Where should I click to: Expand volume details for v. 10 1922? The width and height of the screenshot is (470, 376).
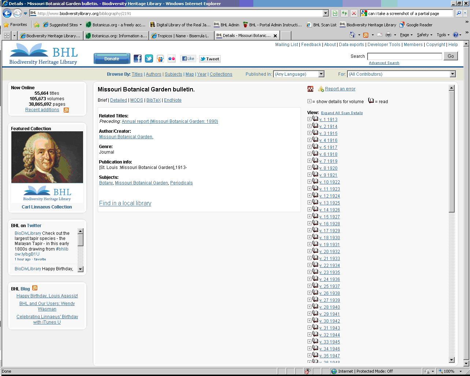pyautogui.click(x=309, y=182)
